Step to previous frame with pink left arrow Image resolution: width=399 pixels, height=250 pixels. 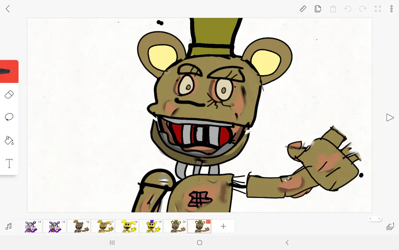[370, 218]
